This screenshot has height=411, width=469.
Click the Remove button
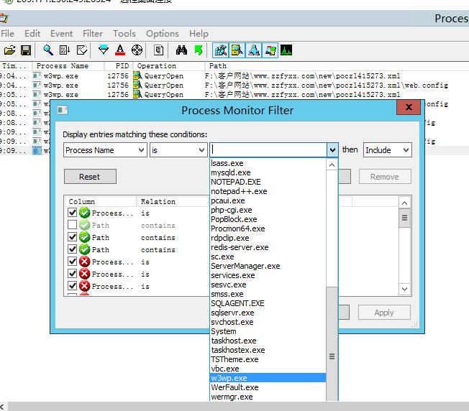[x=385, y=177]
